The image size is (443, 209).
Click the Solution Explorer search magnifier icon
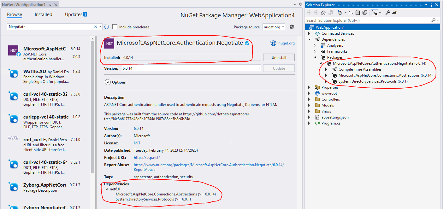click(433, 20)
